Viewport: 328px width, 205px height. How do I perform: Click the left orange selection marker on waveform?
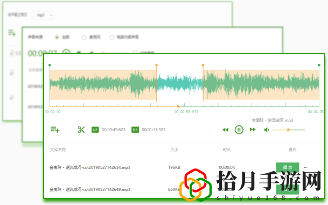(156, 65)
